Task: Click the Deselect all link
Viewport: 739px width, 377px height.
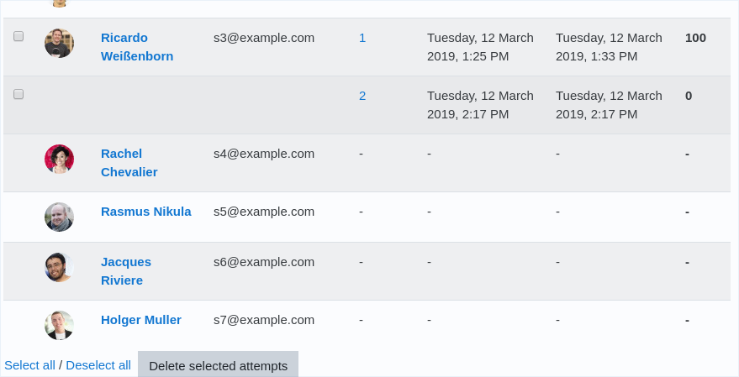Action: pyautogui.click(x=98, y=365)
